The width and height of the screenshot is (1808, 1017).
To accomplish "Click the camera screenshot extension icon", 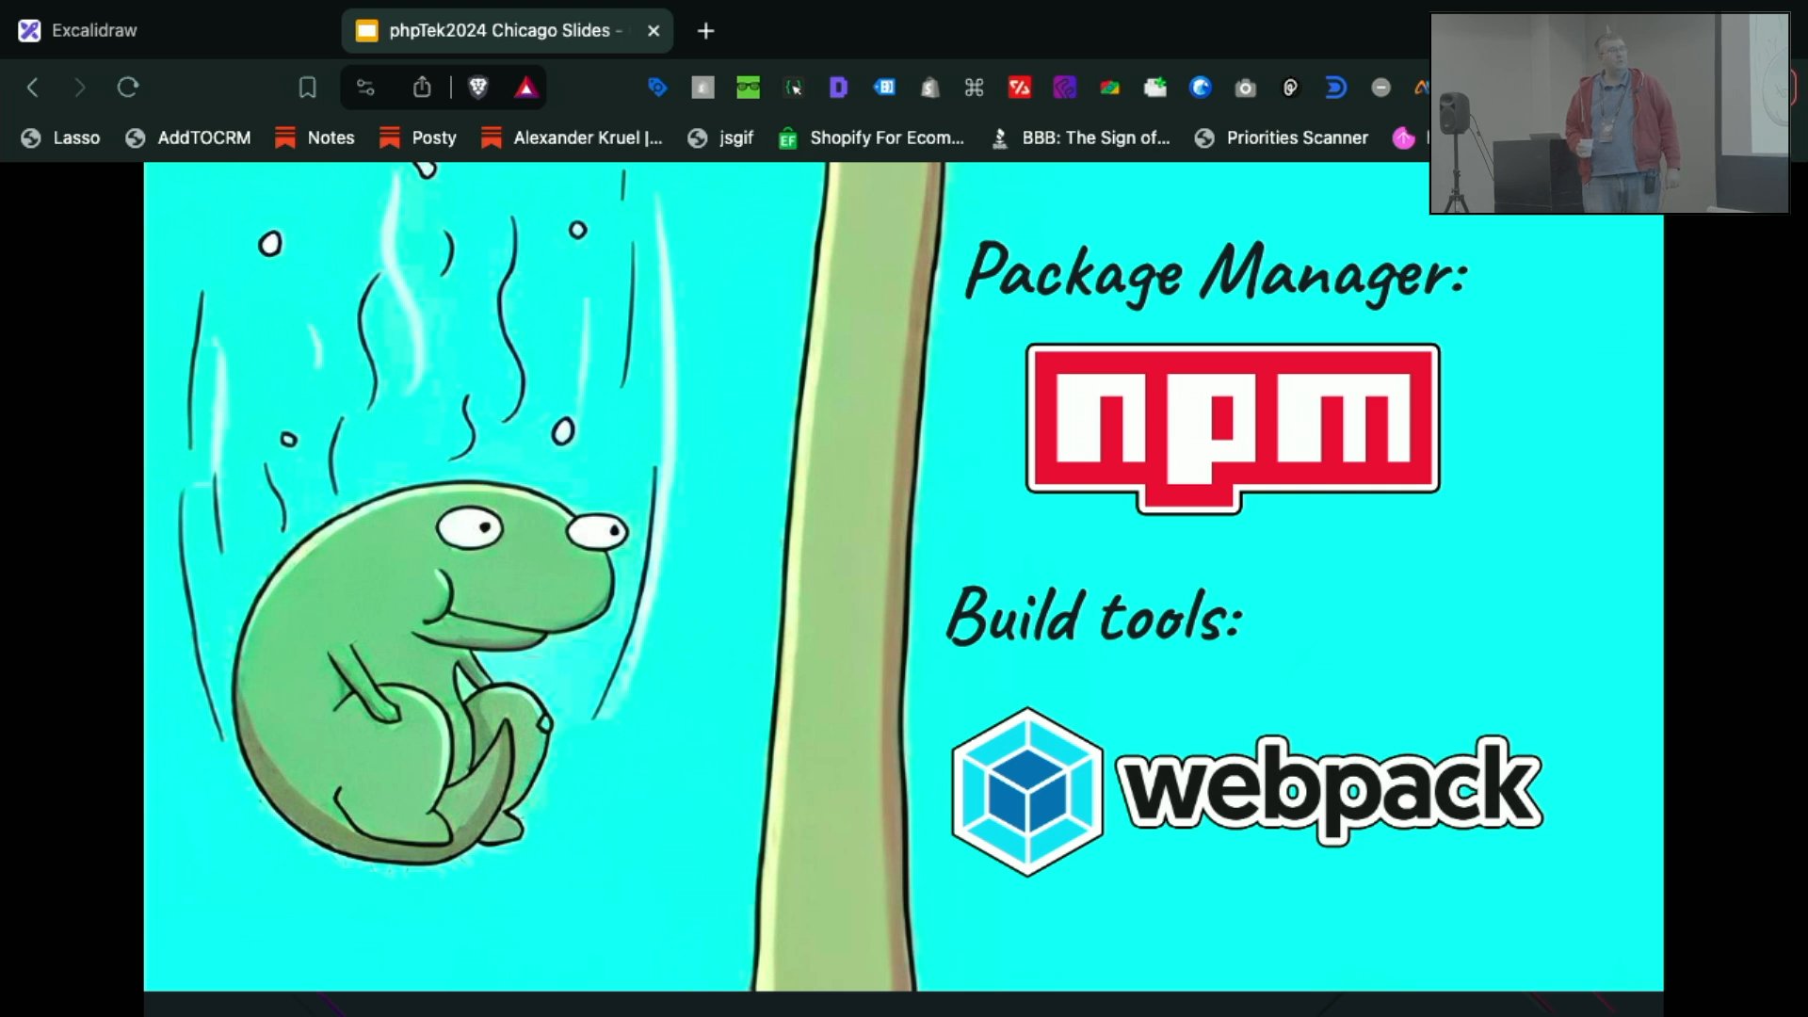I will pos(1245,88).
